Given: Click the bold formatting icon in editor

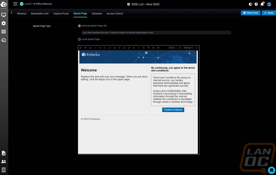Looking at the screenshot, I should coord(90,48).
